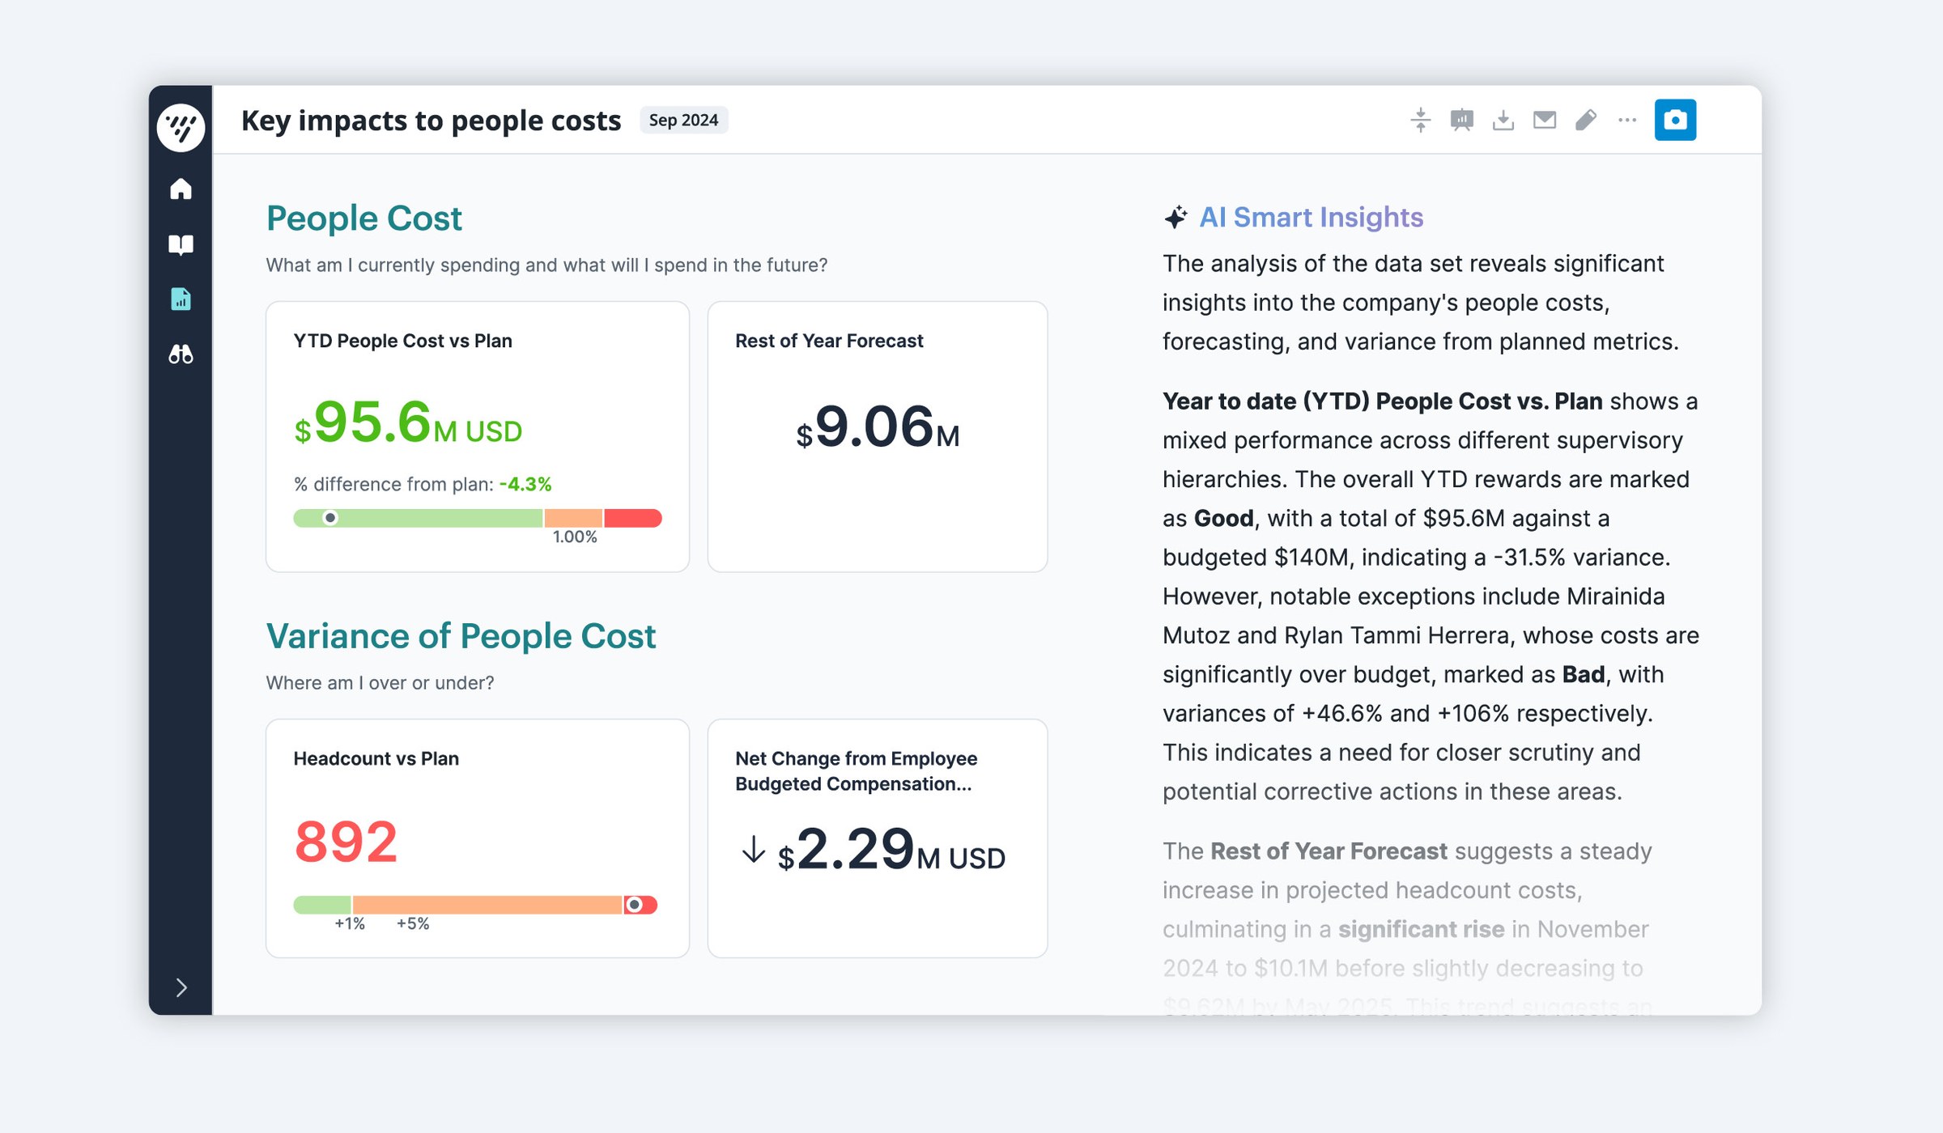Select the $95.6M USD metric value
Viewport: 1943px width, 1133px height.
(x=408, y=423)
